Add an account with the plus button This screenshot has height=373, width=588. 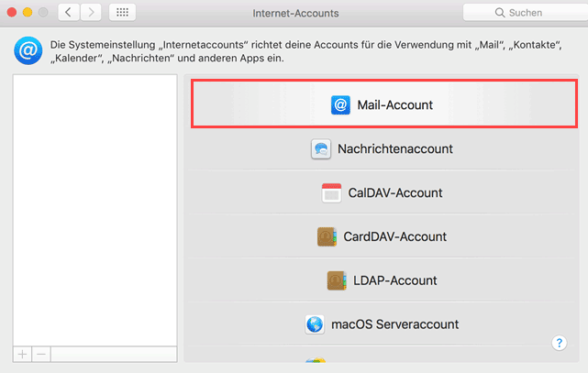(x=23, y=354)
